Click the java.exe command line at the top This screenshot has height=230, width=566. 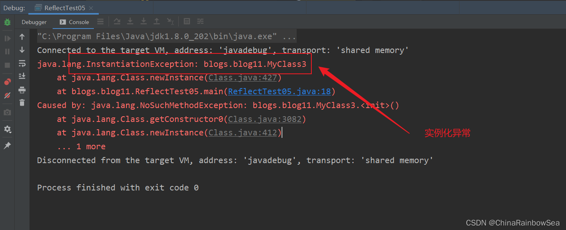(x=166, y=36)
